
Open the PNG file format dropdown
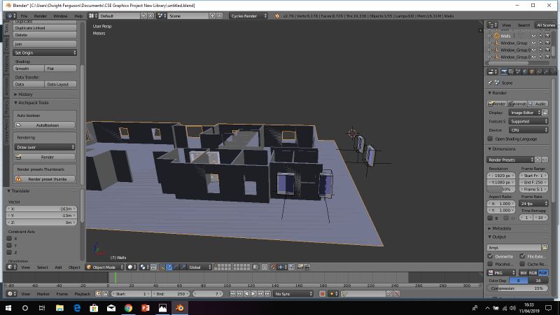[x=501, y=272]
